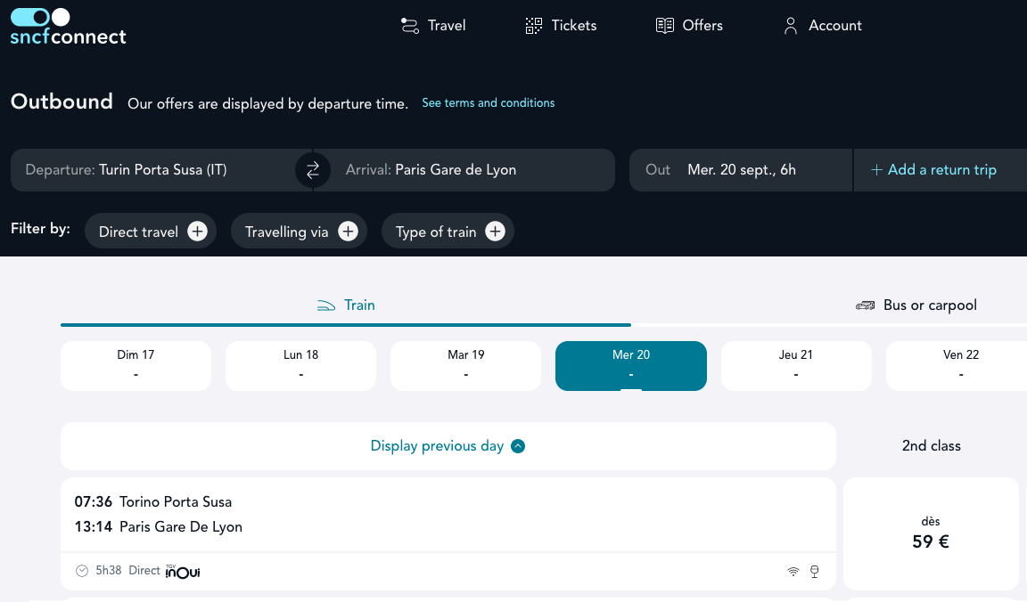Click the Wi-Fi amenity icon

[793, 571]
